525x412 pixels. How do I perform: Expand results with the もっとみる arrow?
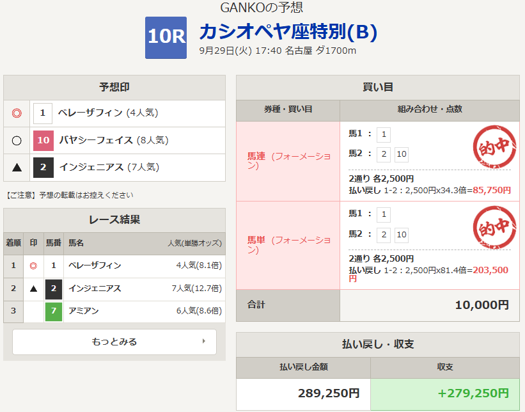pos(203,342)
